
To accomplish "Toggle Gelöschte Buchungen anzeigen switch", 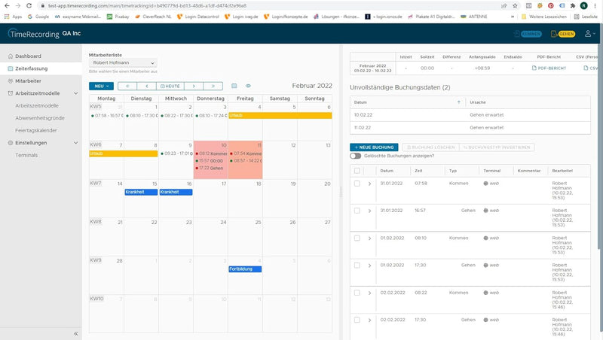I will [356, 156].
